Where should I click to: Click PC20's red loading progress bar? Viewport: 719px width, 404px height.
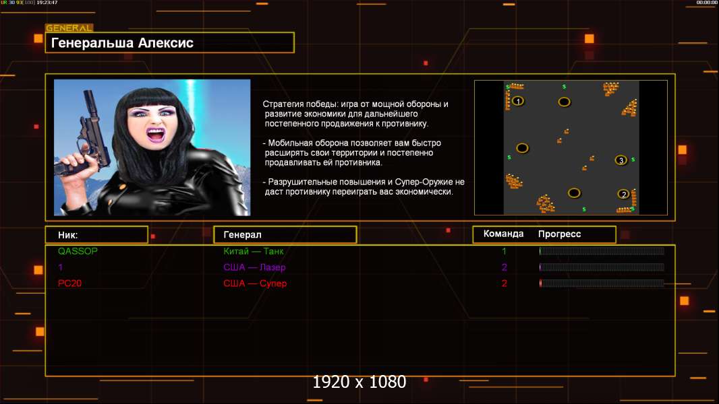[x=602, y=283]
